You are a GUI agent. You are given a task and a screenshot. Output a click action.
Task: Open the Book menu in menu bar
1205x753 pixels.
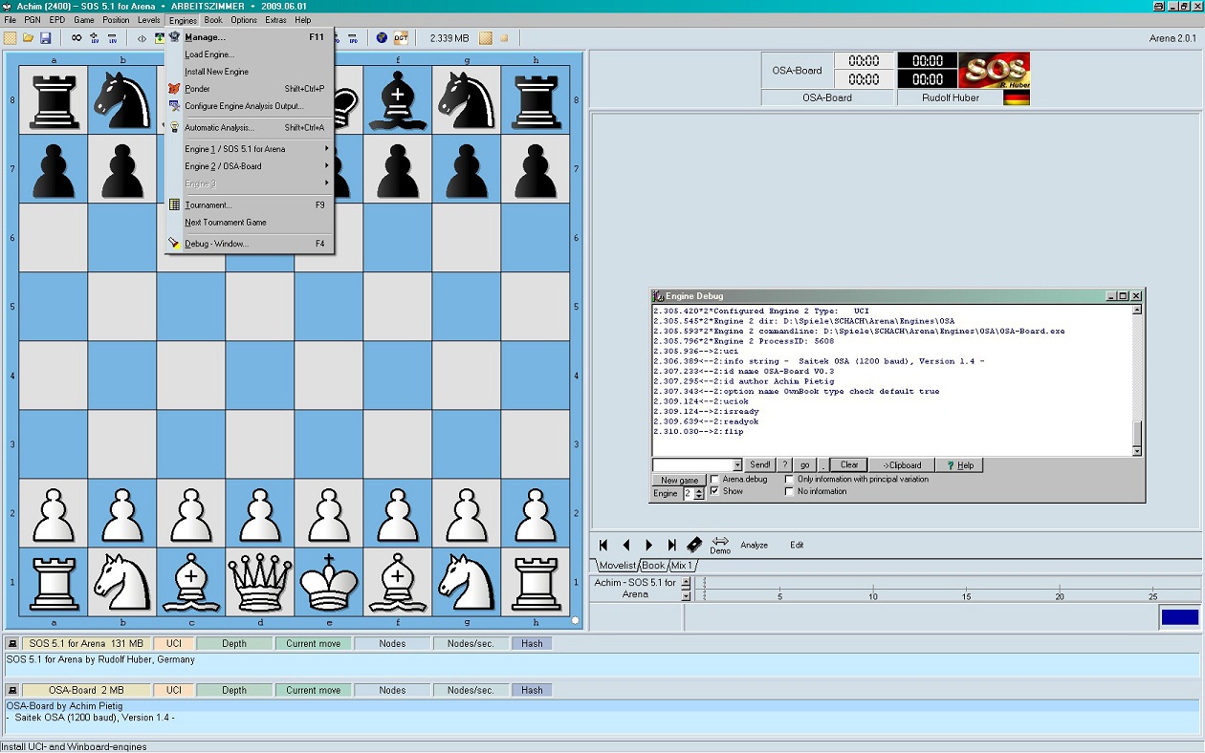(212, 20)
